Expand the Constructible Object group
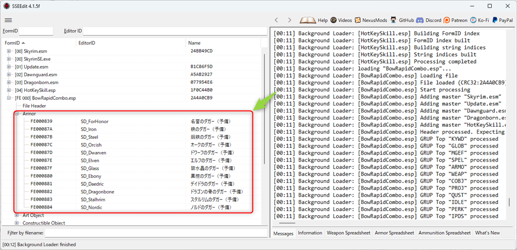Image resolution: width=517 pixels, height=250 pixels. (17, 223)
